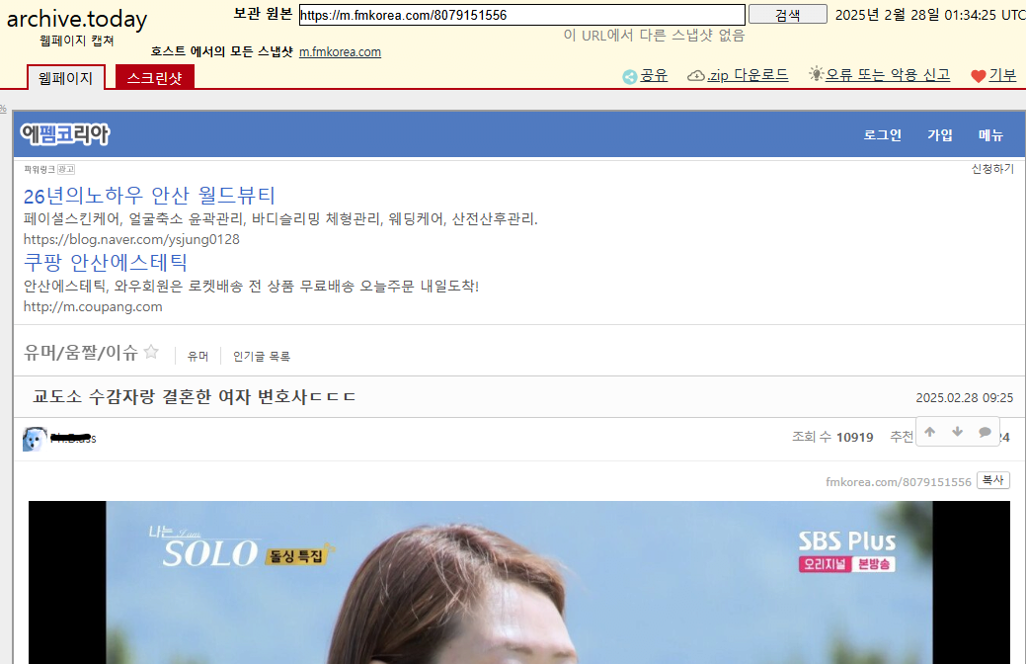Switch to the 스크린샷 tab
The height and width of the screenshot is (664, 1026).
coord(154,78)
